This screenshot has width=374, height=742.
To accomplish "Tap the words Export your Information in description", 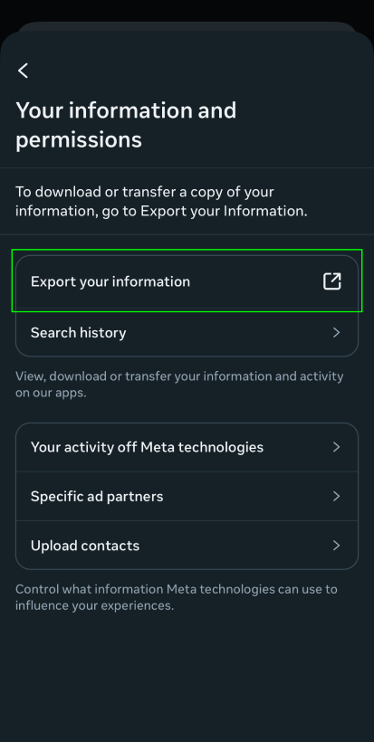I will 222,211.
